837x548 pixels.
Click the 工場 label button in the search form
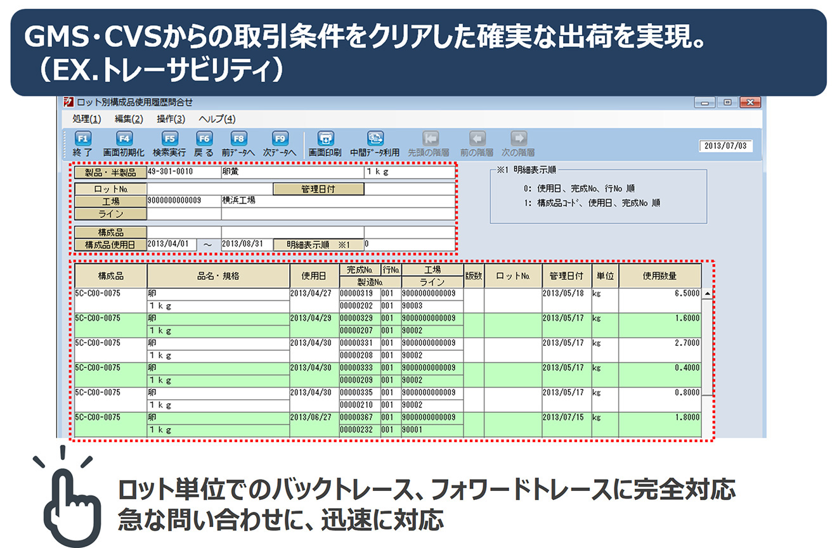(111, 201)
